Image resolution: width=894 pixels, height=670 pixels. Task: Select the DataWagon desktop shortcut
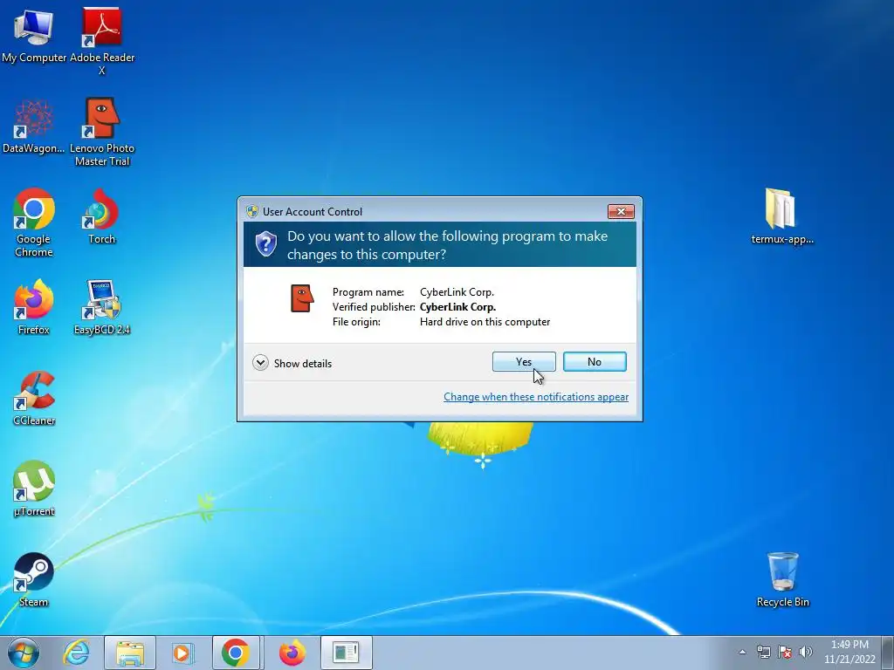click(x=34, y=126)
